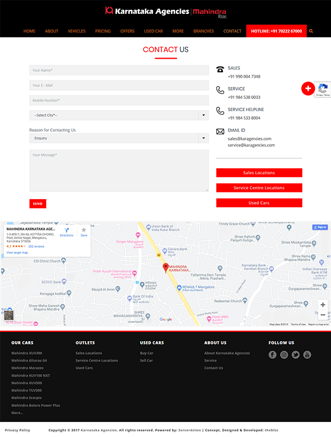
Task: Open the Reason for Contacting Us dropdown
Action: click(x=119, y=138)
